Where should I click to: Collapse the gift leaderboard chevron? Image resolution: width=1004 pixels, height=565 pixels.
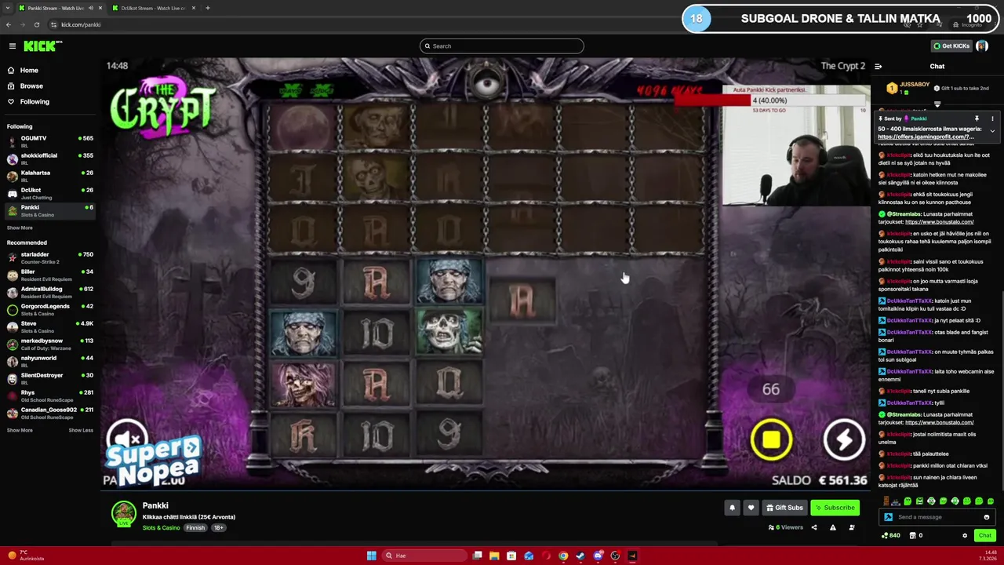pyautogui.click(x=937, y=104)
